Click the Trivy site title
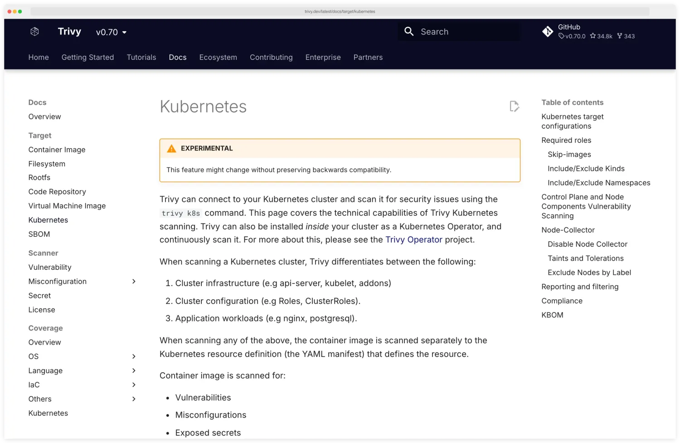Viewport: 680px width, 443px height. pos(69,31)
